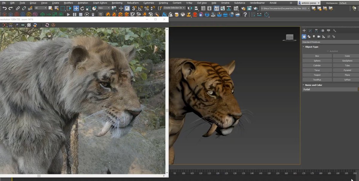Select the Select and Move tool
The image size is (359, 181).
pyautogui.click(x=76, y=8)
